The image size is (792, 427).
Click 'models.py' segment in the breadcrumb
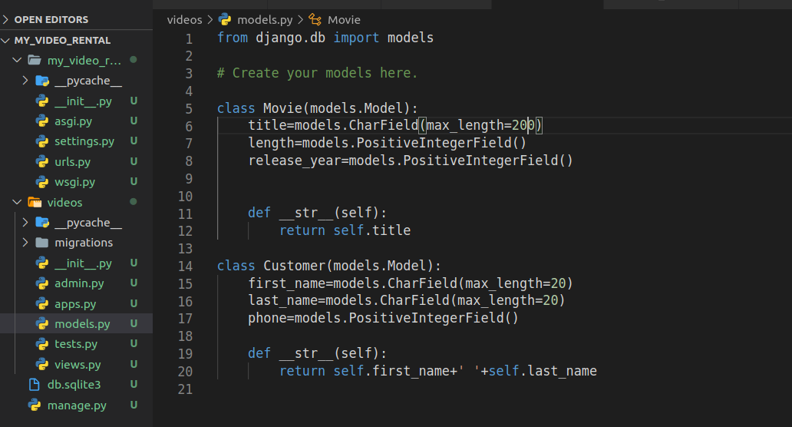click(265, 20)
